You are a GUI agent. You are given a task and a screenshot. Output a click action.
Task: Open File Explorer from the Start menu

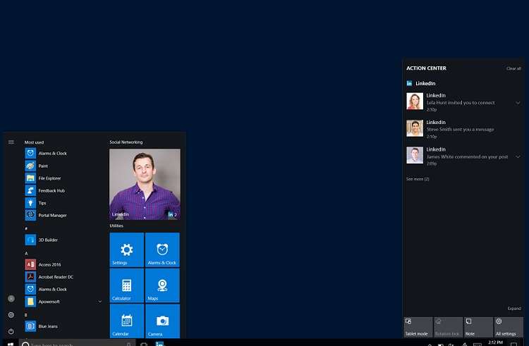coord(43,178)
